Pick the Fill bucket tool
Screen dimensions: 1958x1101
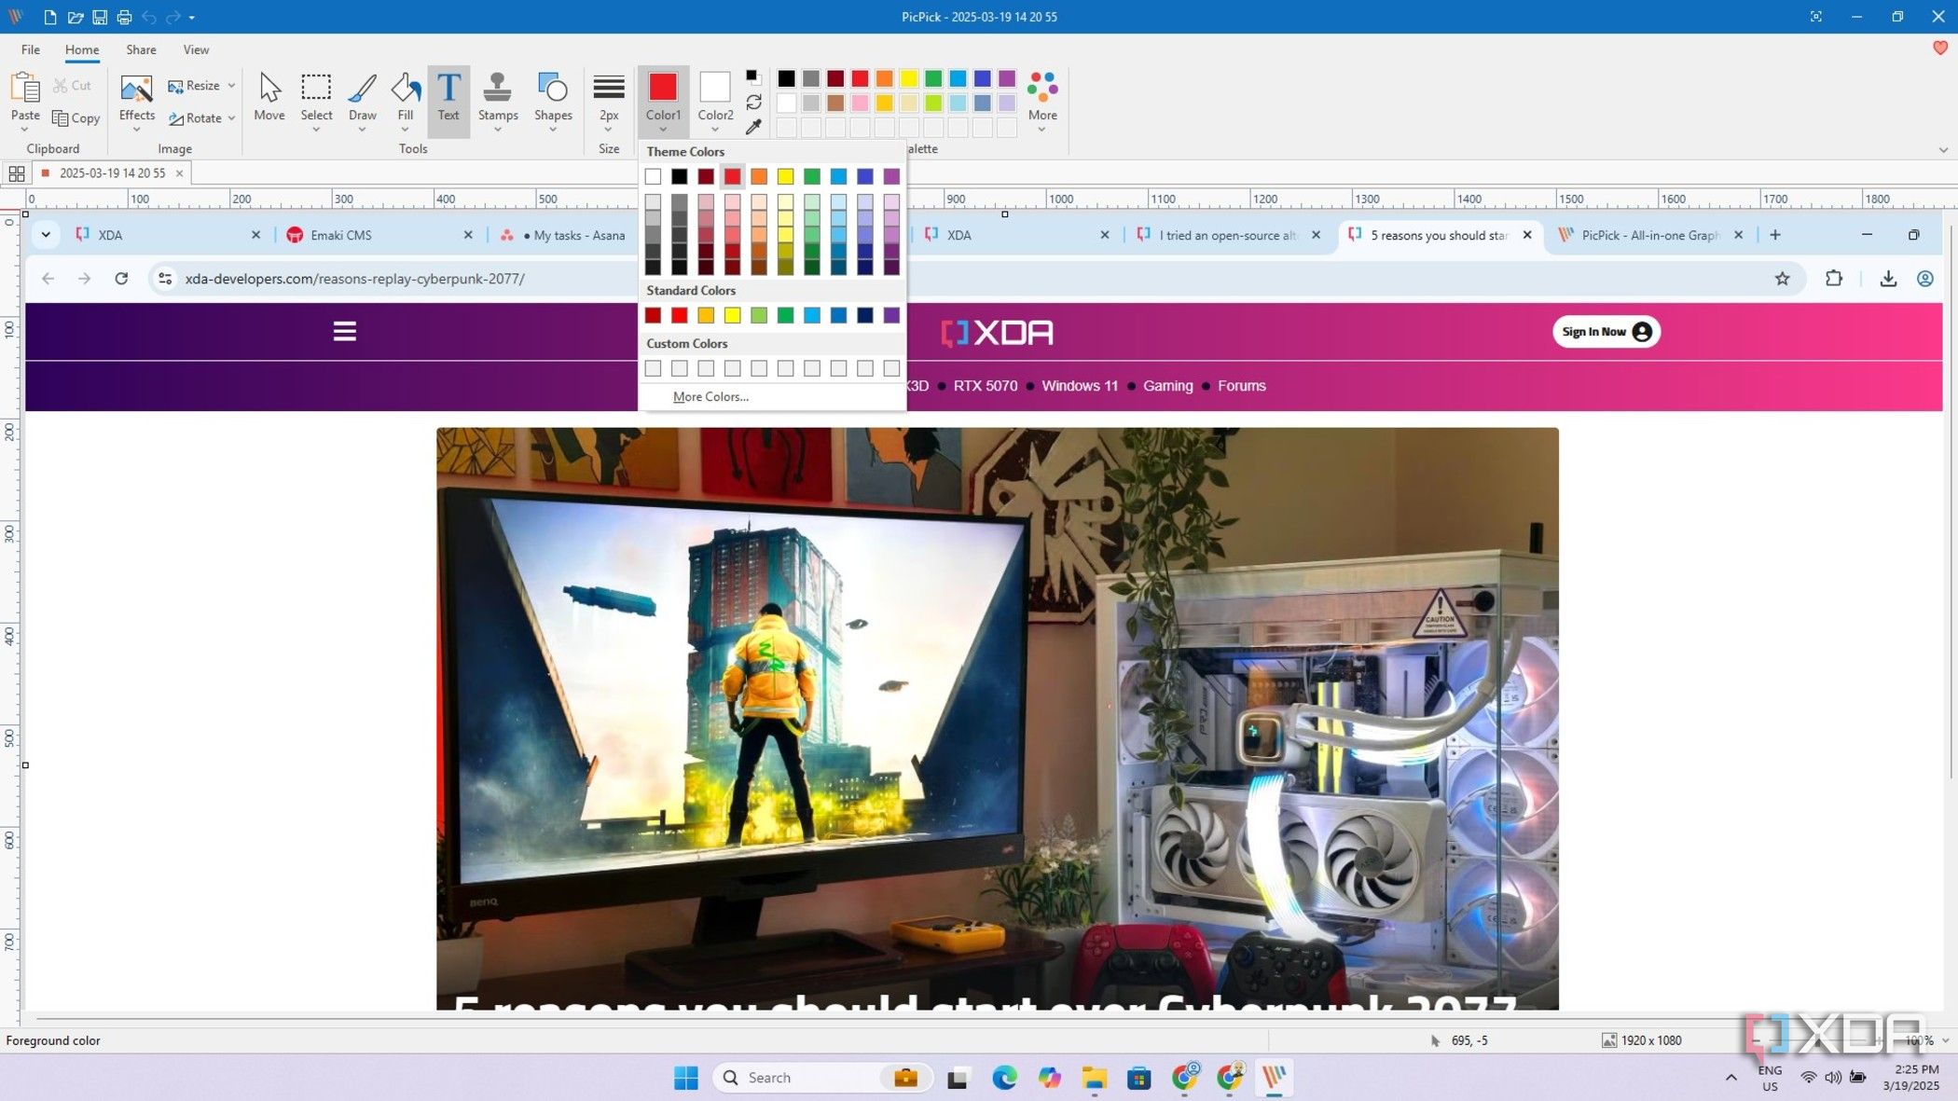pyautogui.click(x=405, y=97)
